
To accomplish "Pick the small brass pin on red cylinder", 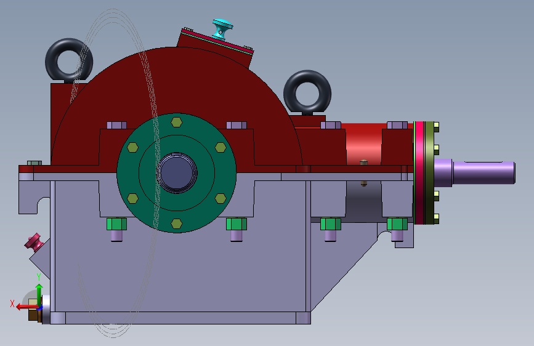I will [x=364, y=163].
